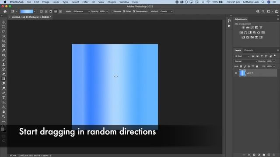Choose the Linear Gradient style icon
Screen dimensions: 280x157
(x=41, y=11)
